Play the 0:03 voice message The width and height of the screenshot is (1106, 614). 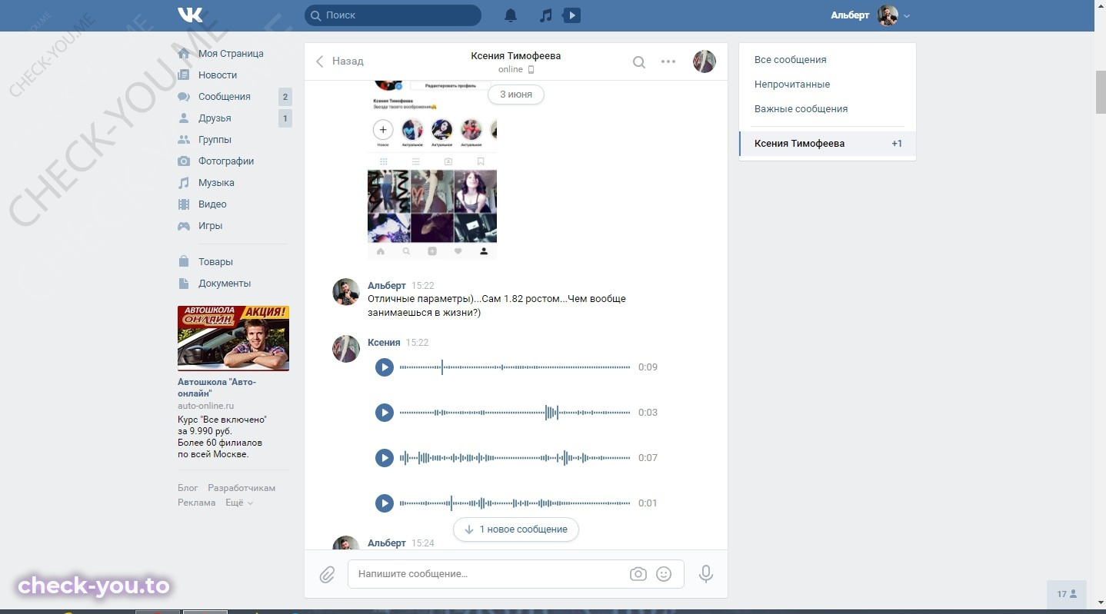[x=385, y=413]
